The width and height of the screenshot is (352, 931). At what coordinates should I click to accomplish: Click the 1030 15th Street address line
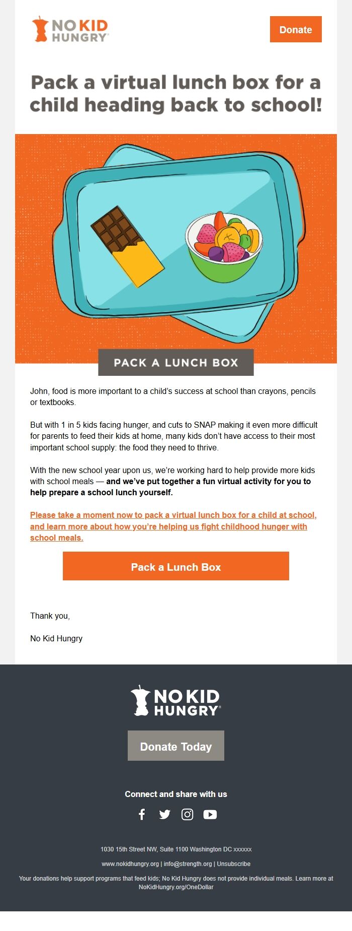[x=176, y=849]
